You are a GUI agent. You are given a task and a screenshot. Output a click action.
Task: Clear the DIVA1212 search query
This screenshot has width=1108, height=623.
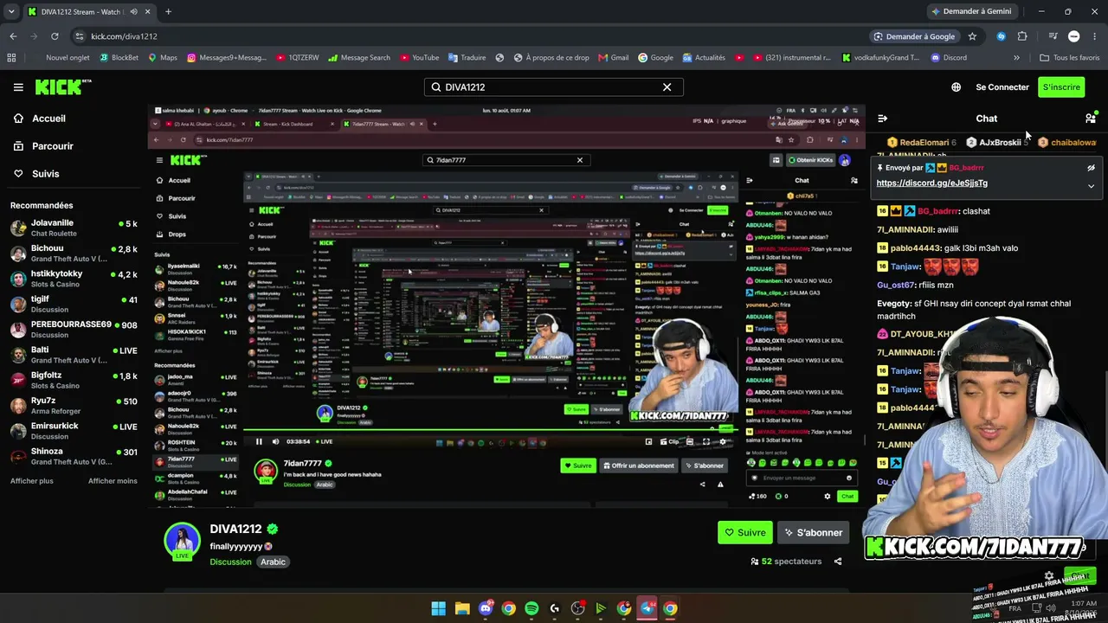(x=667, y=87)
